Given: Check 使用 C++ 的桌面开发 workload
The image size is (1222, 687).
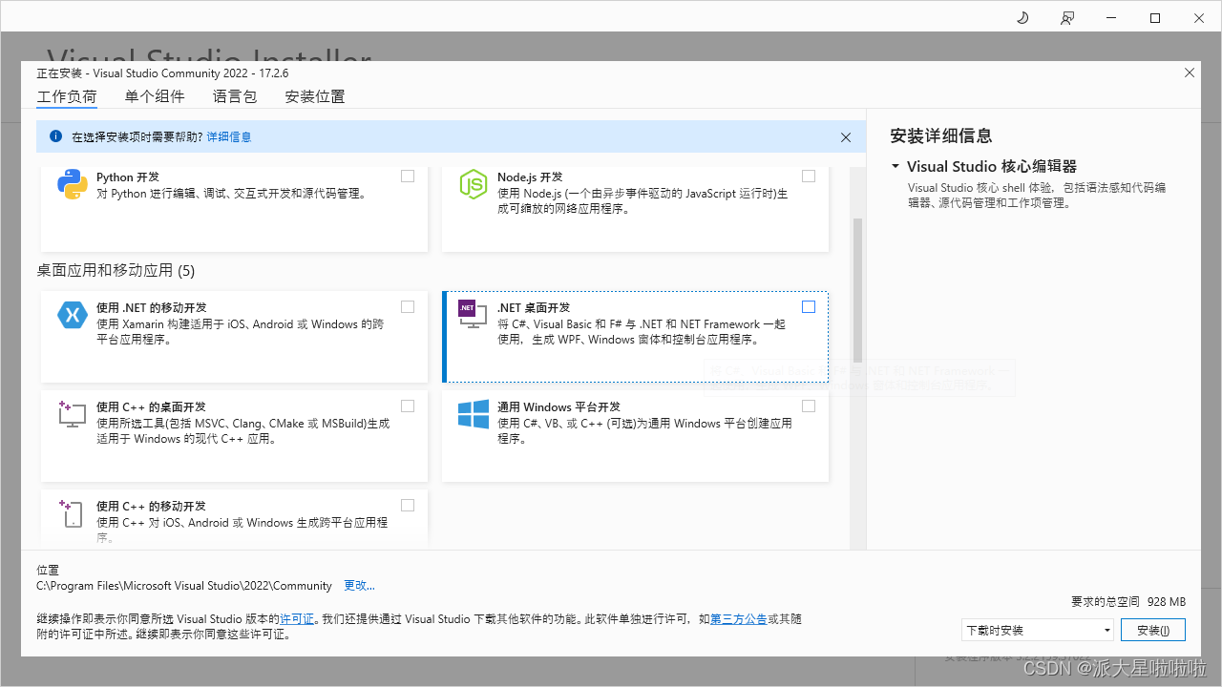Looking at the screenshot, I should click(408, 406).
